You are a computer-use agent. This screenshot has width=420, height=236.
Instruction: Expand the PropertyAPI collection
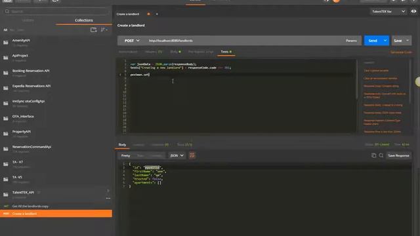[22, 132]
